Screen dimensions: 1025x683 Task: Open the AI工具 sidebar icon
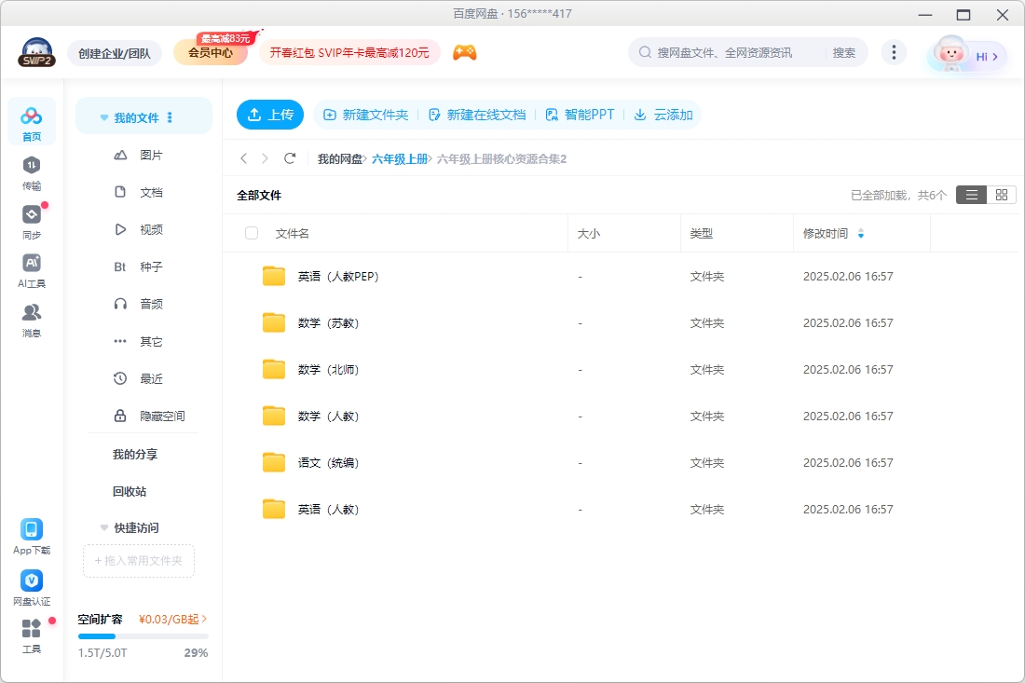(x=32, y=270)
